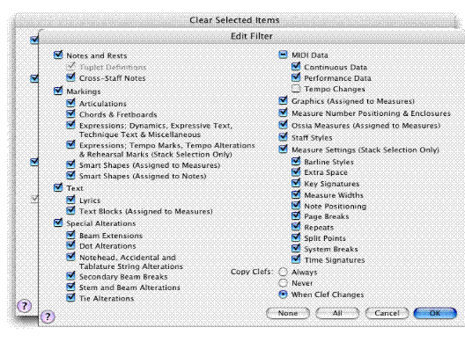Toggle the Chords & Fretboards checkbox
Screen dimensions: 465x342
coord(70,114)
